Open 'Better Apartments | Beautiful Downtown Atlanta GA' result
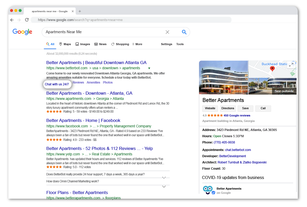 pos(96,63)
